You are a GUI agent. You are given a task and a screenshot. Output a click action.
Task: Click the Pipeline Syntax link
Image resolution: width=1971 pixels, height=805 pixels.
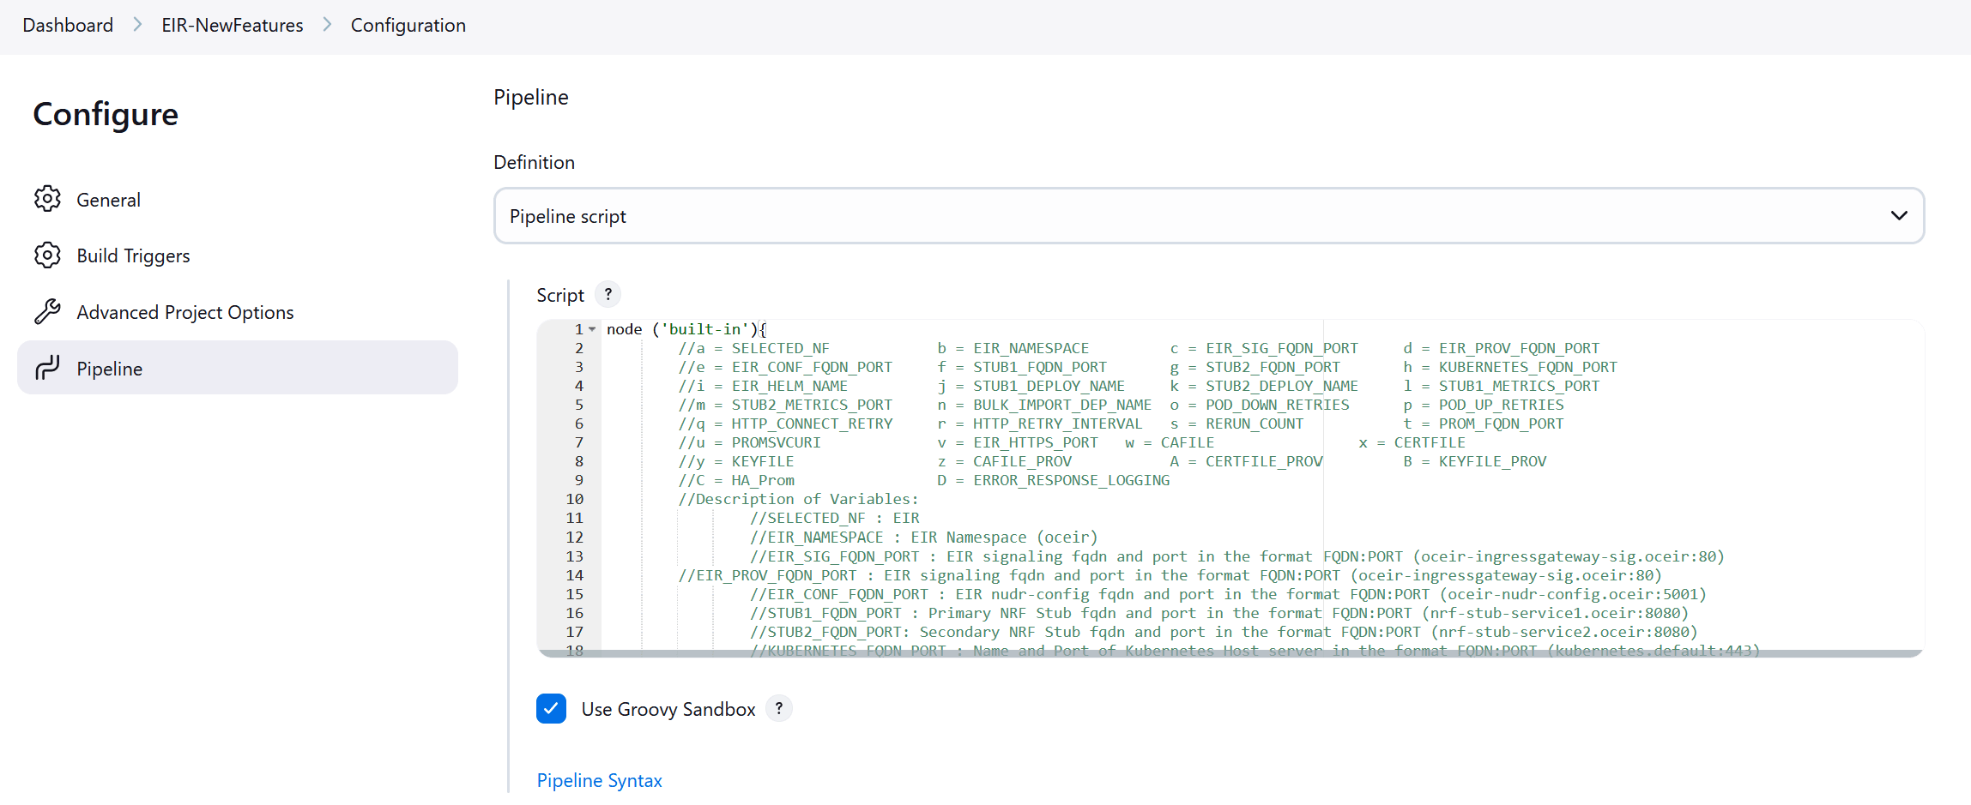pos(599,780)
